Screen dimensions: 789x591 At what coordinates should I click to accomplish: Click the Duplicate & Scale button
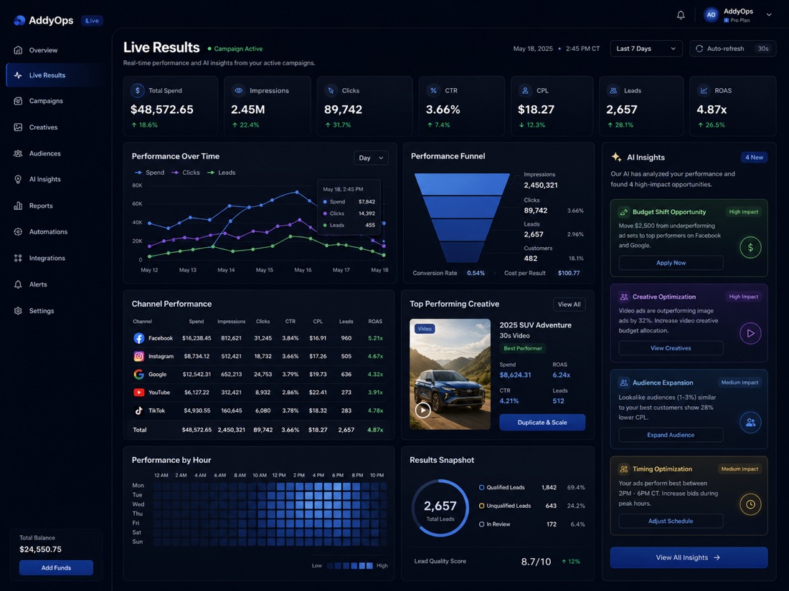(x=542, y=423)
